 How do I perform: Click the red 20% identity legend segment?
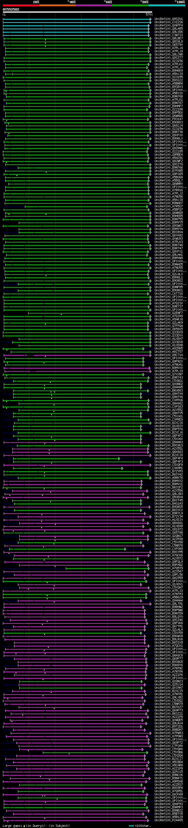coord(21,5)
